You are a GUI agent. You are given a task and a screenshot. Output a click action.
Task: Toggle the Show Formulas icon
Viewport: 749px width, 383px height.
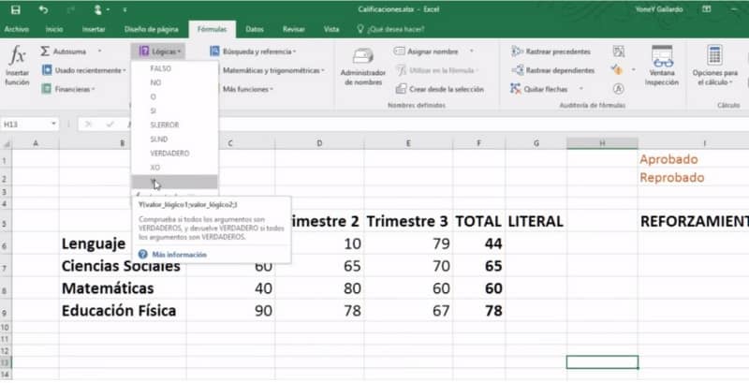[619, 52]
